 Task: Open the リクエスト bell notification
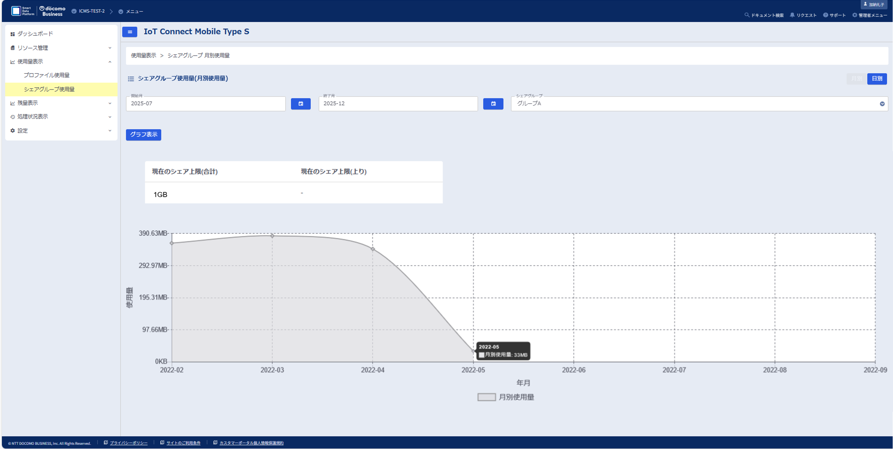(x=792, y=15)
